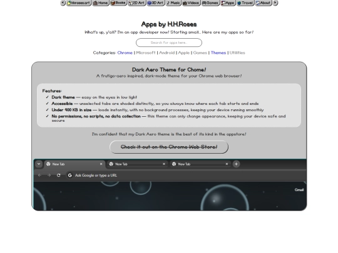This screenshot has height=253, width=338.
Task: Filter by the Chrome category
Action: click(125, 52)
